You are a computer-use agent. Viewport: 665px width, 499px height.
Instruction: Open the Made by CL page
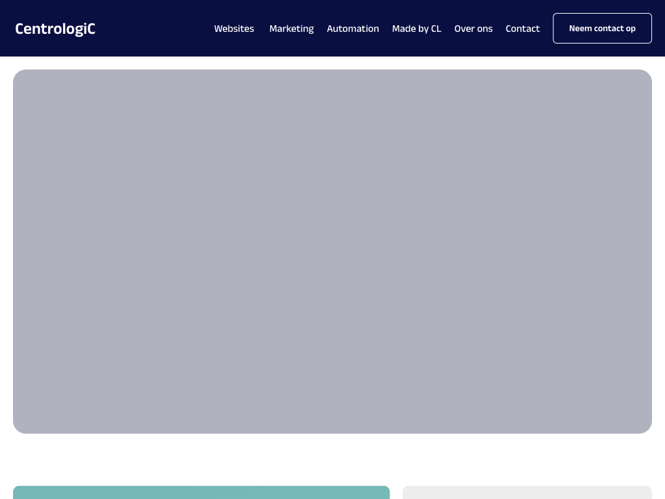click(416, 29)
